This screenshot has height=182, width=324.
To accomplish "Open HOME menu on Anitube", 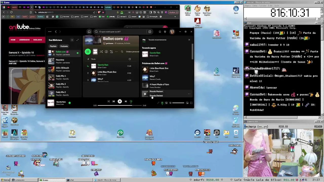I will click(x=13, y=40).
